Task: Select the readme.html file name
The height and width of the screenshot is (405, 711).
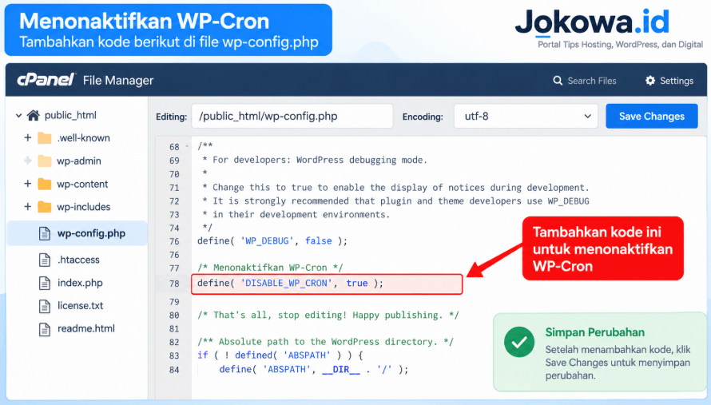Action: (86, 329)
